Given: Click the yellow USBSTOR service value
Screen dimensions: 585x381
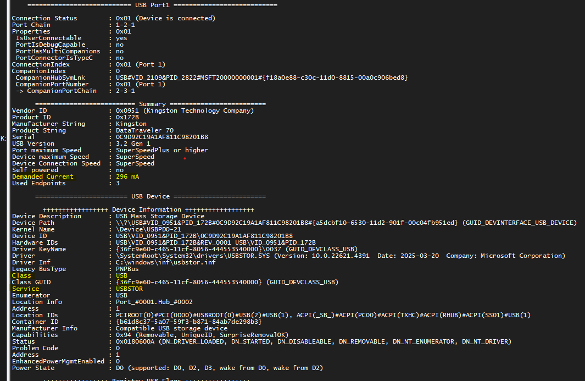Looking at the screenshot, I should coord(130,289).
